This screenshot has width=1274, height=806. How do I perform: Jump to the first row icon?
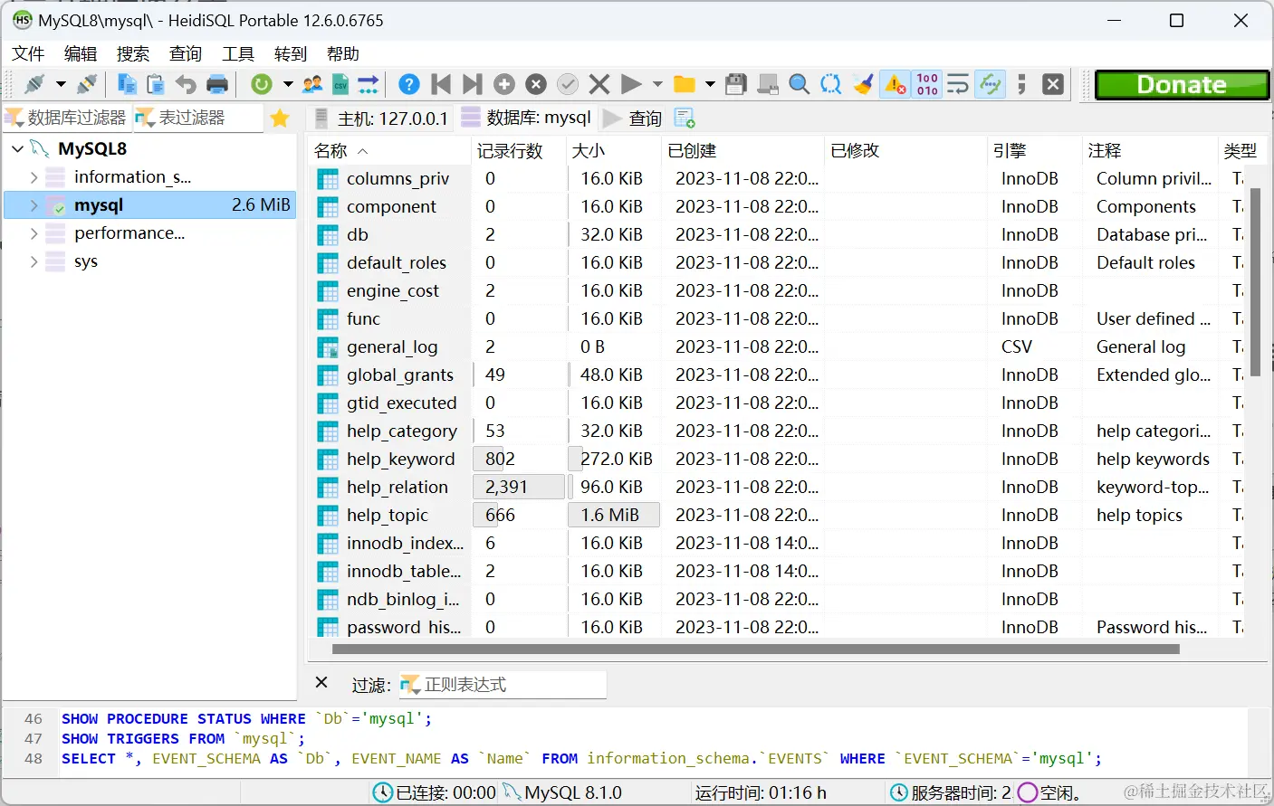click(x=441, y=84)
